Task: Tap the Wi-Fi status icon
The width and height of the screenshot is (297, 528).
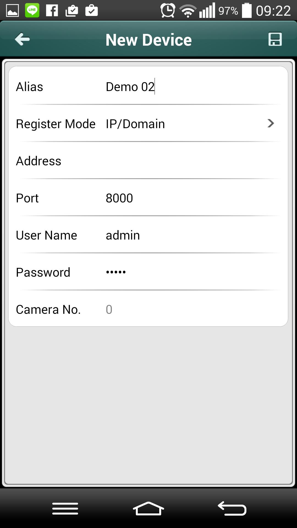Action: click(188, 11)
